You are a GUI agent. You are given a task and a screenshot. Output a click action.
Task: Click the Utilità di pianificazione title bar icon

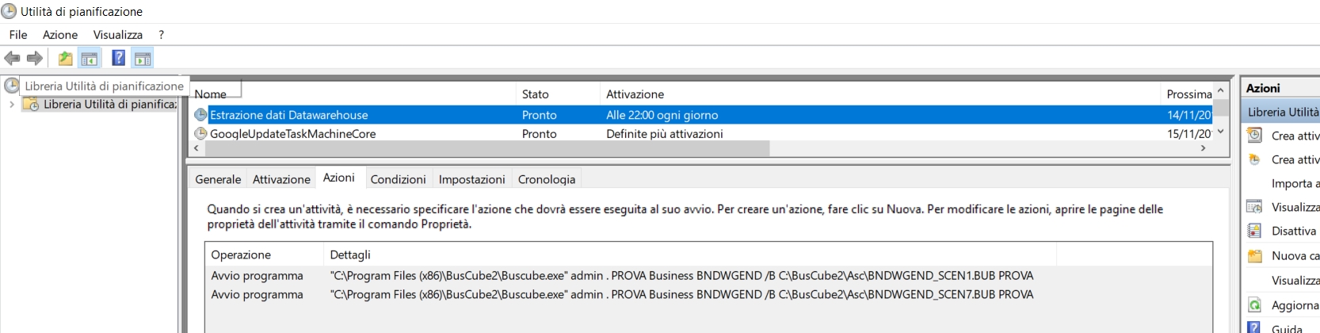coord(9,11)
